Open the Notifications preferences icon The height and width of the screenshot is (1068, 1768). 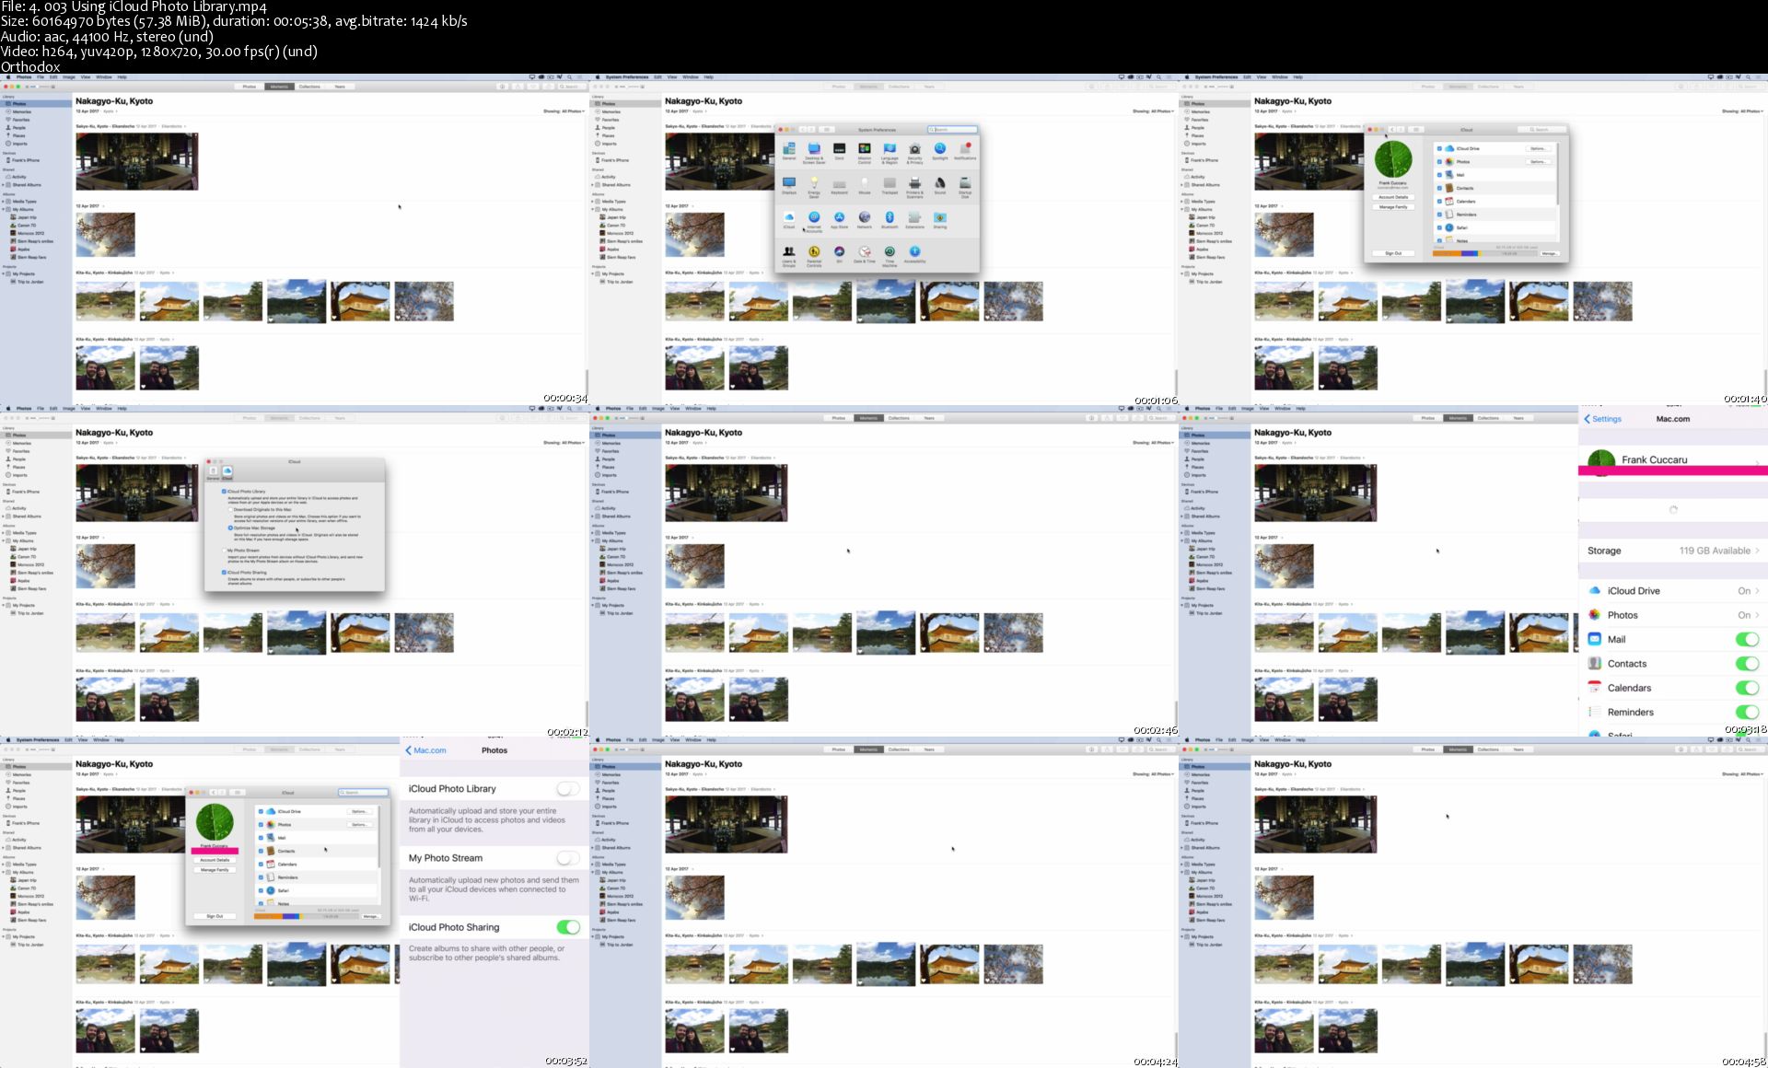(965, 150)
